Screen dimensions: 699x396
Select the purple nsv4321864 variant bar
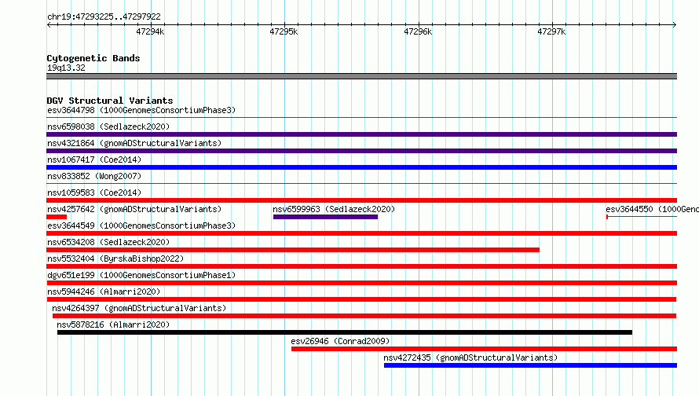pos(361,151)
